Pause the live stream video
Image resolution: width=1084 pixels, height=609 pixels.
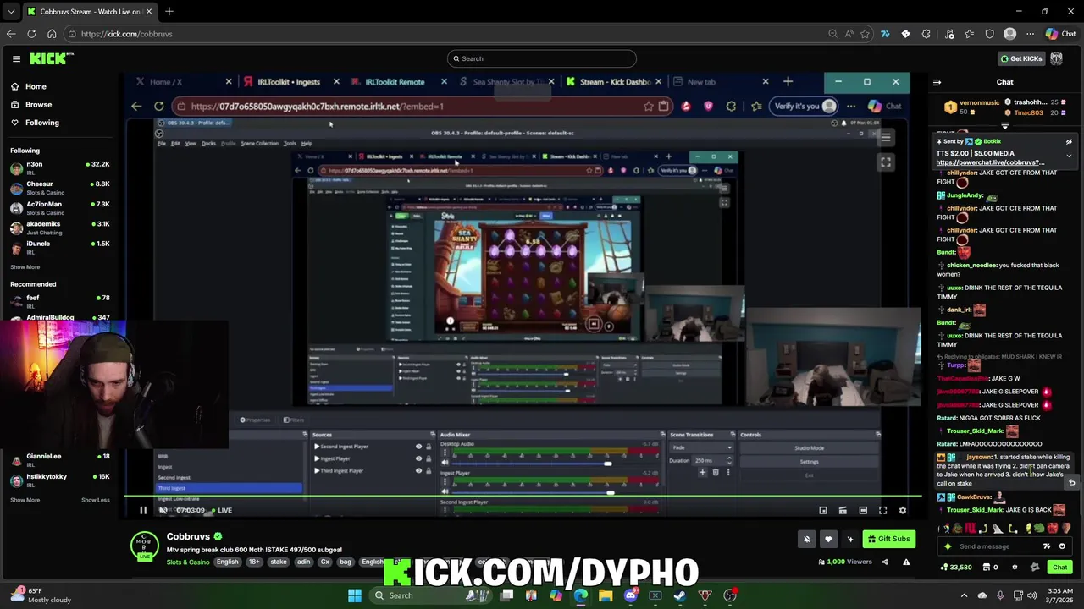click(143, 510)
